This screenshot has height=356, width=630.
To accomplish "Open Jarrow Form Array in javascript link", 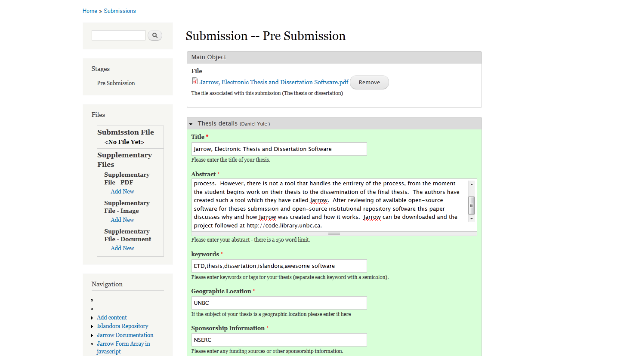I will (124, 347).
